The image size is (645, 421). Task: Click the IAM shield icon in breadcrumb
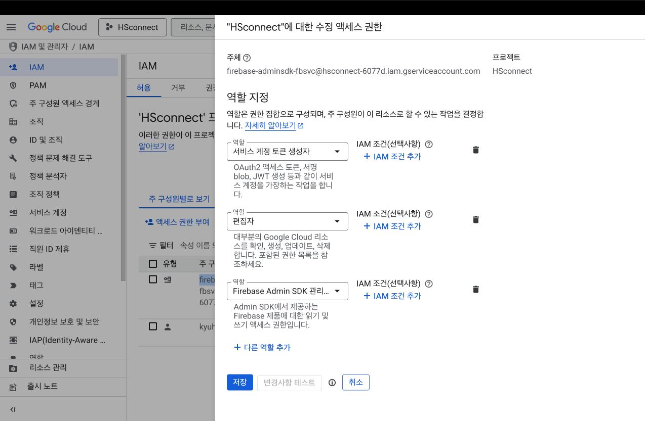13,46
